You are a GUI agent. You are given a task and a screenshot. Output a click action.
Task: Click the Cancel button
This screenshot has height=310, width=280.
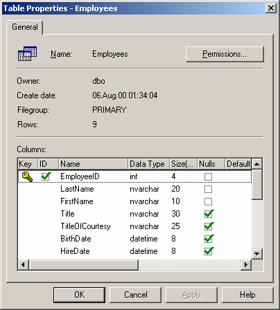[135, 295]
